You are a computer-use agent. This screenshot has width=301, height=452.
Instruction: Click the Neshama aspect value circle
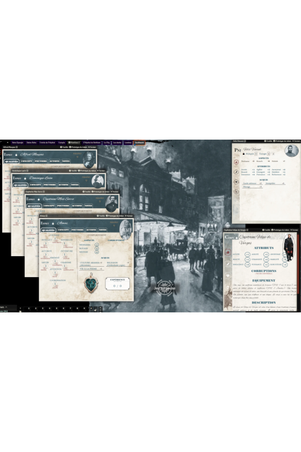(96, 245)
